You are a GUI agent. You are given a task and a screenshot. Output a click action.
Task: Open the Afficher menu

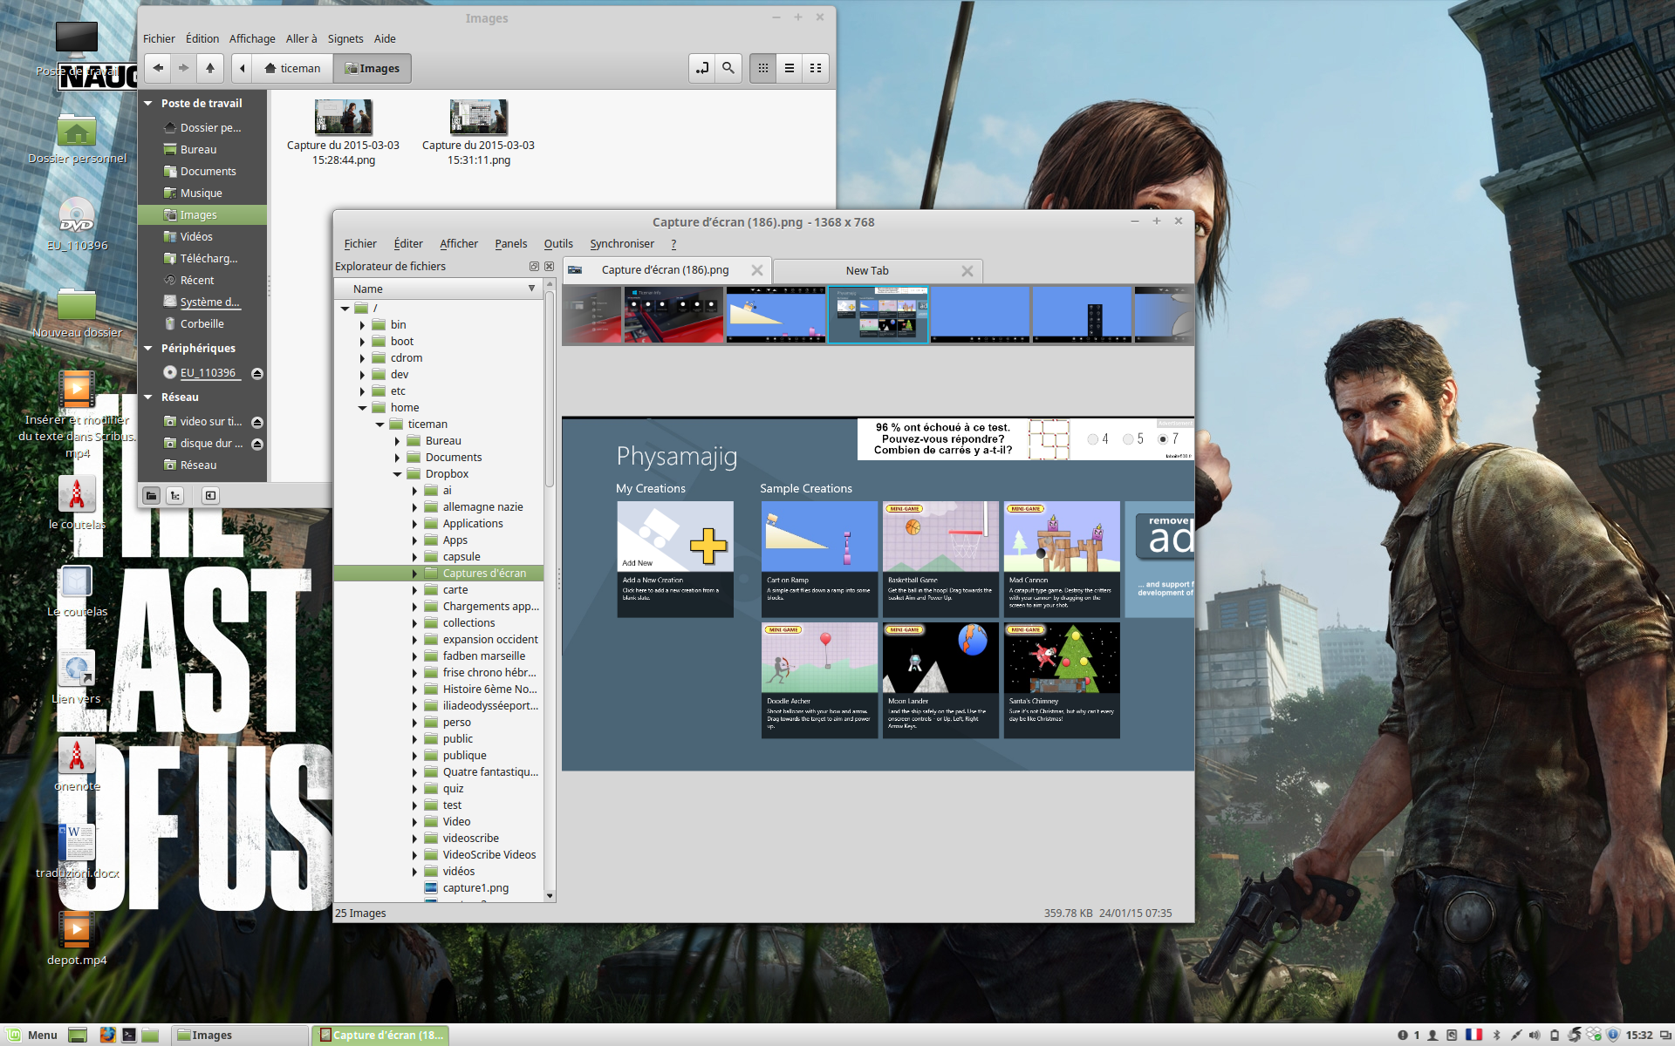coord(459,244)
